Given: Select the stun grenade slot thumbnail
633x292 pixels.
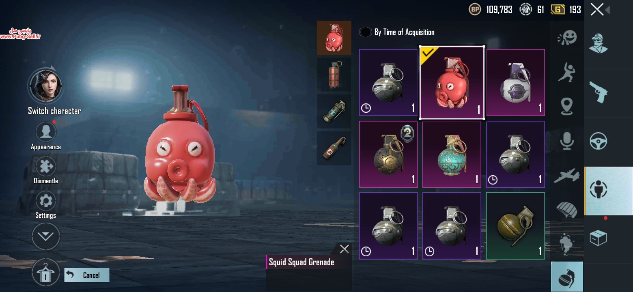Looking at the screenshot, I should coord(334,111).
